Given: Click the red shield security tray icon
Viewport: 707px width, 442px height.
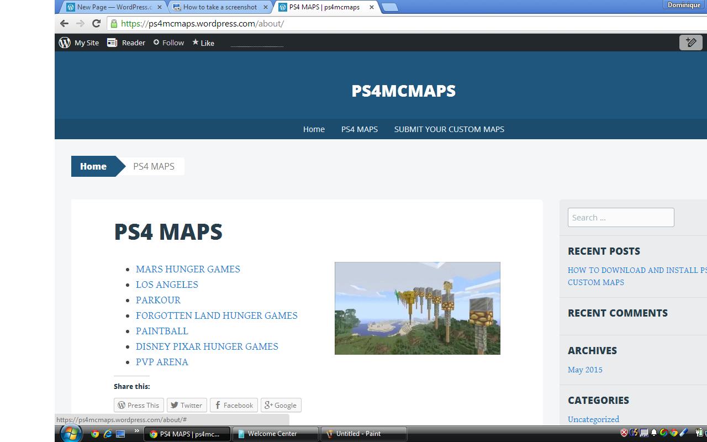Looking at the screenshot, I should pos(624,433).
